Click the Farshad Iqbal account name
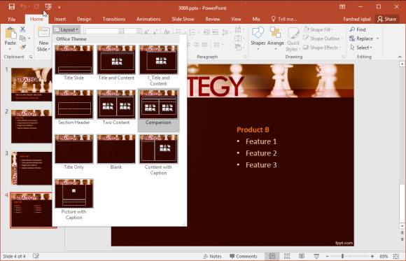 point(357,19)
